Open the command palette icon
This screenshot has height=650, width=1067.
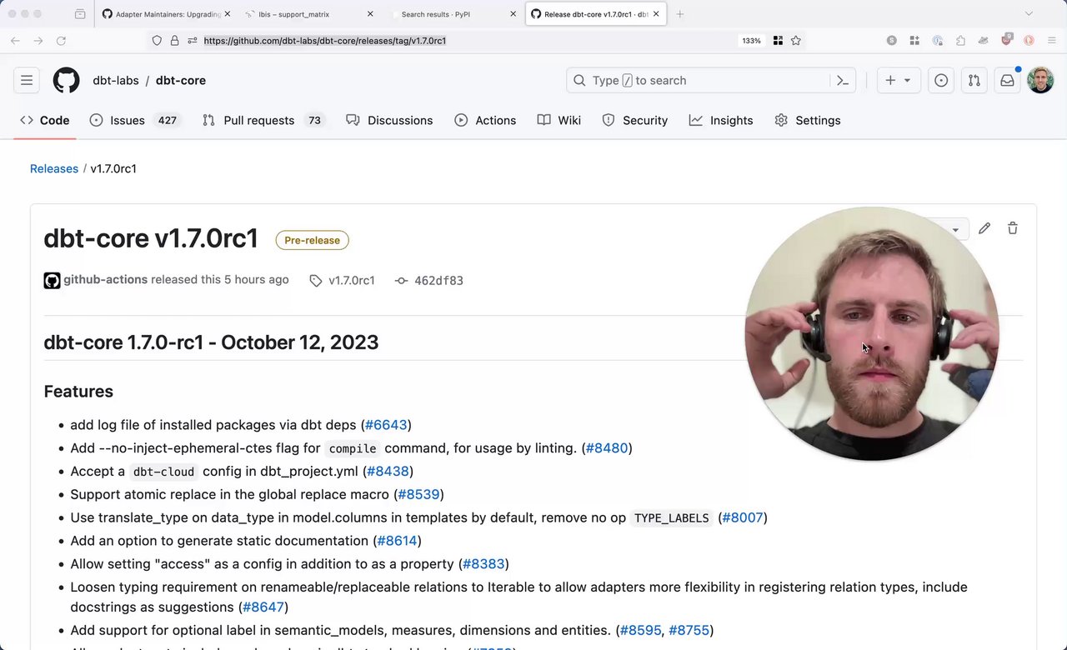tap(843, 80)
